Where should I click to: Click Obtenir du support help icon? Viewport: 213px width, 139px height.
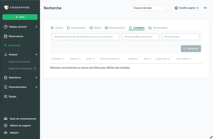(6, 126)
